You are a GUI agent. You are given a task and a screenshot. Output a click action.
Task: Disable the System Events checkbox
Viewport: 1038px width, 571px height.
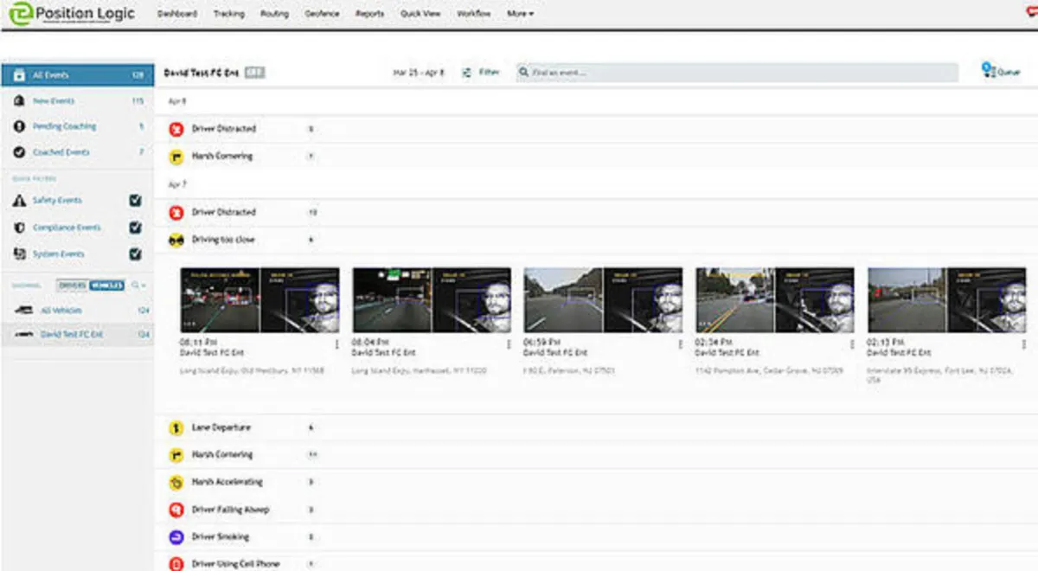[x=135, y=254]
